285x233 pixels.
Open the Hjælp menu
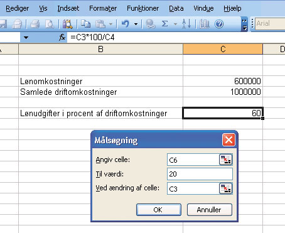point(232,8)
